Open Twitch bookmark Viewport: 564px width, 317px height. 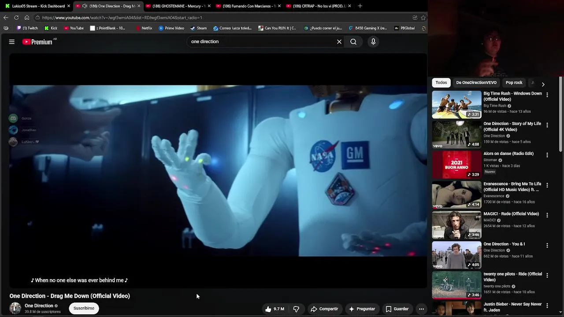(x=27, y=28)
